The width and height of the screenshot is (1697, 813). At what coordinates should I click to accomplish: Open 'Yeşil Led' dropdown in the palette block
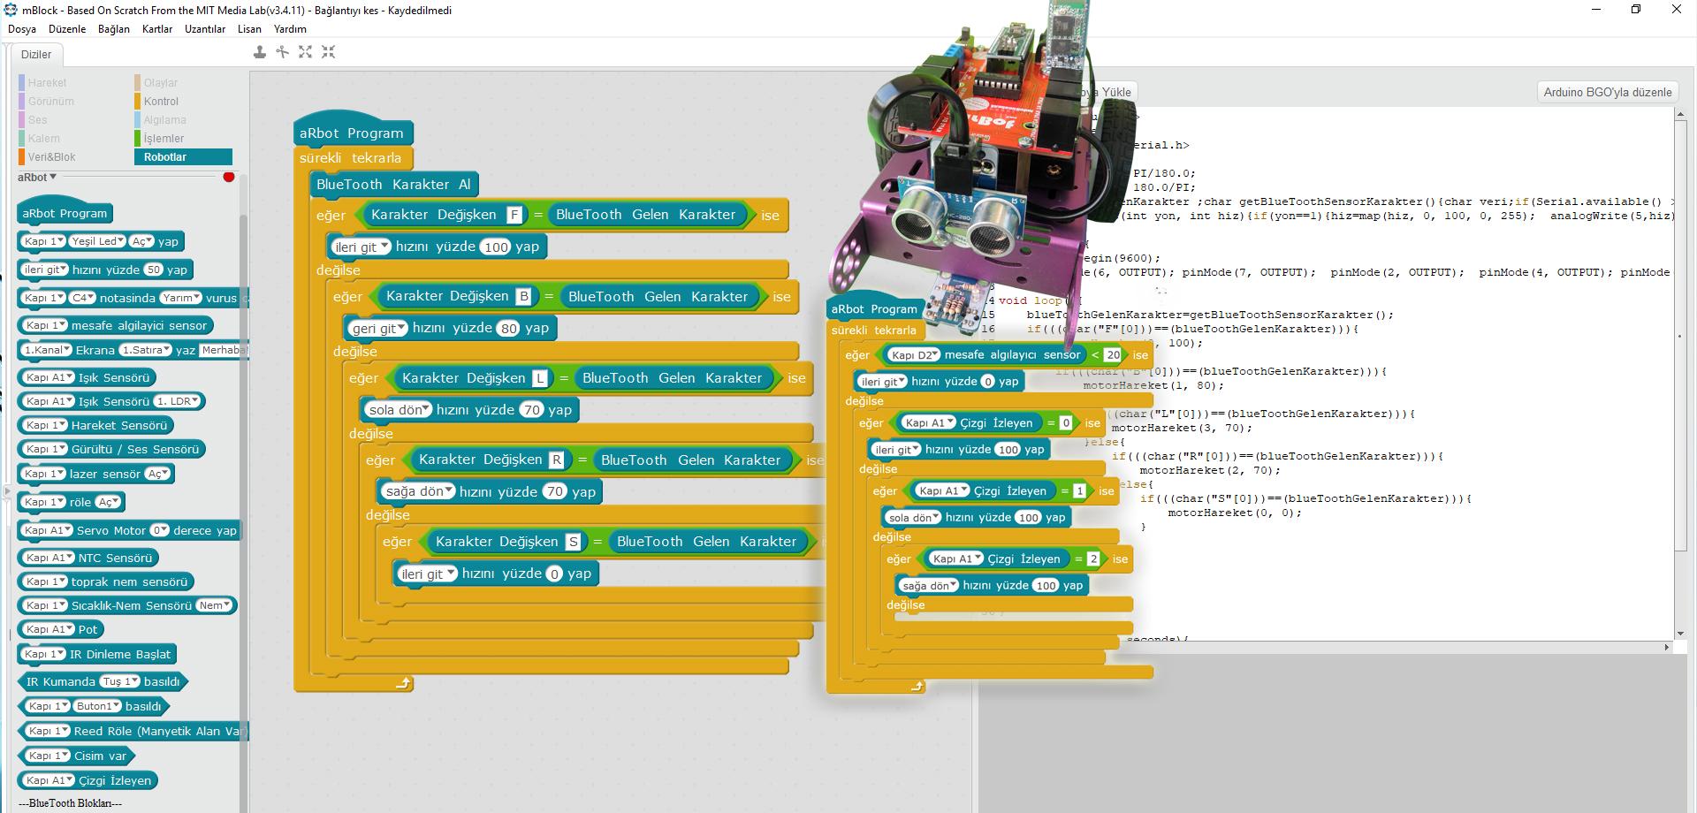tap(98, 241)
